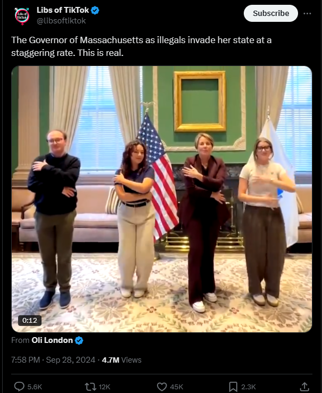Viewport: 322px width, 393px height.
Task: Play the embedded dance video
Action: (x=162, y=199)
